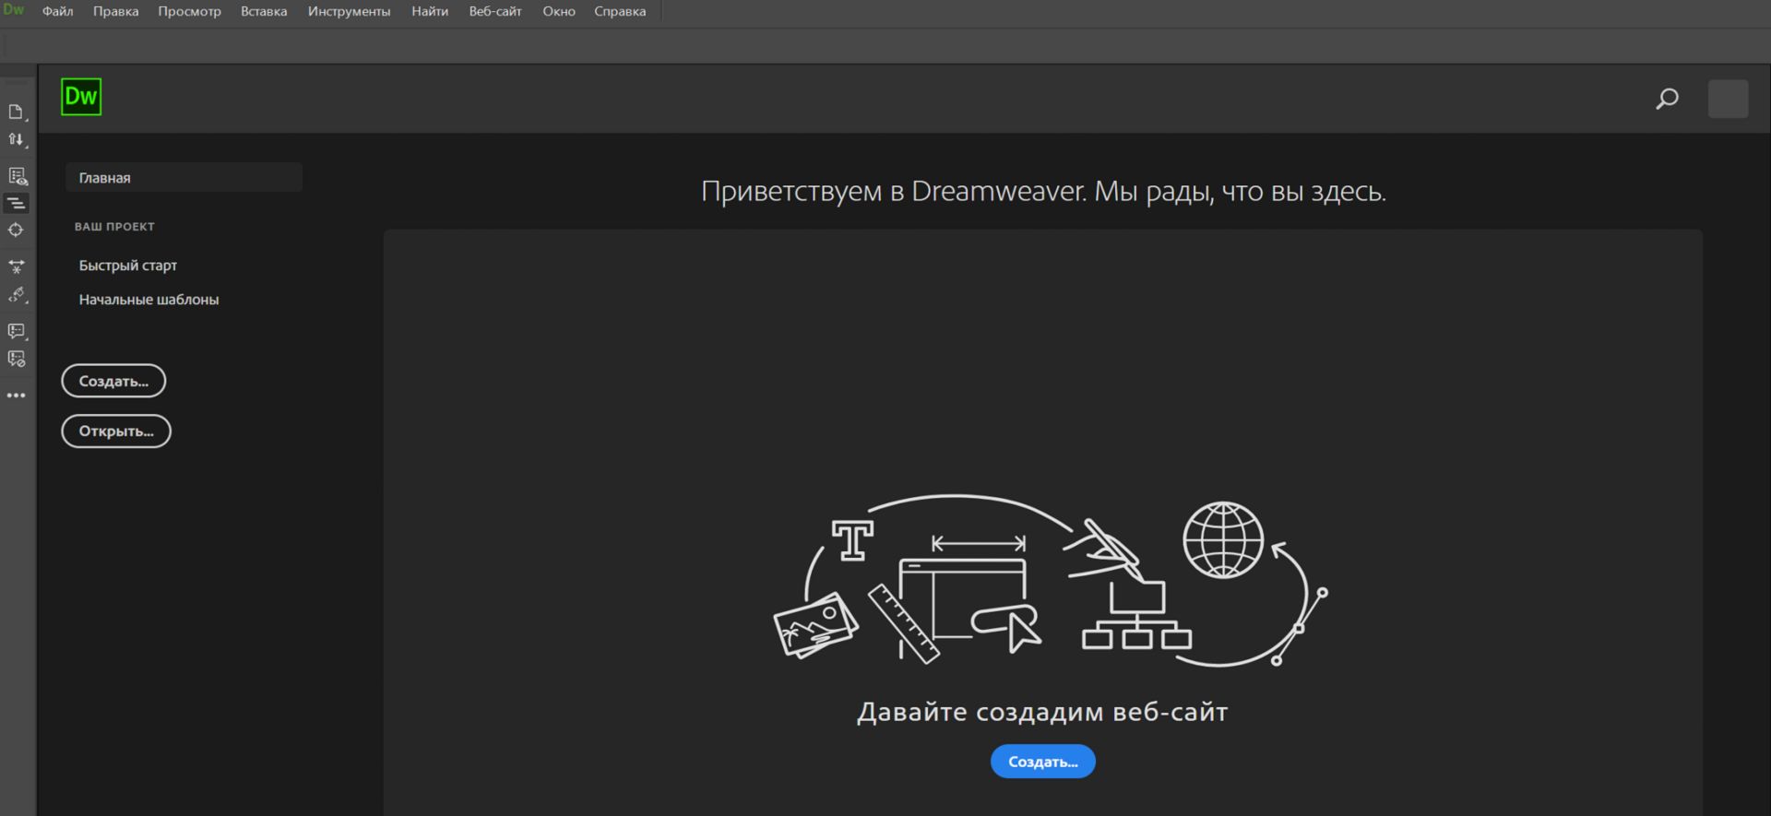Click the Toggle Visual Media Queries bars icon
This screenshot has width=1771, height=816.
pos(17,203)
